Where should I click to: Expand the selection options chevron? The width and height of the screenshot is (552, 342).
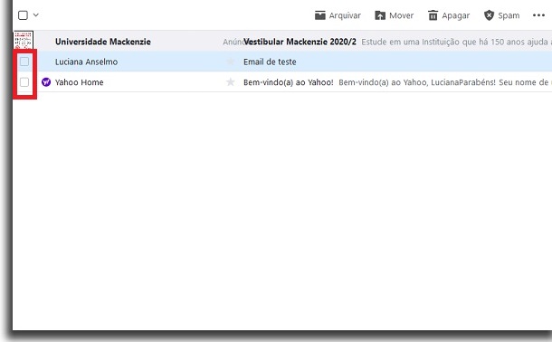point(36,14)
